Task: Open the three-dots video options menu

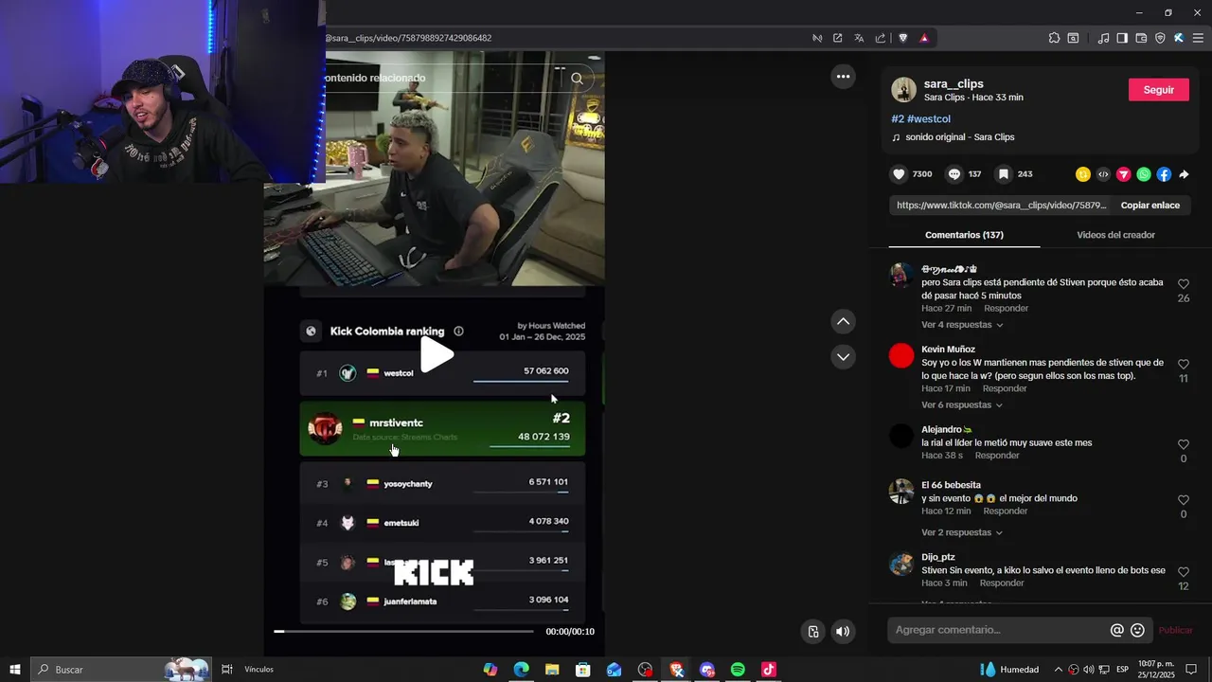Action: pyautogui.click(x=843, y=77)
